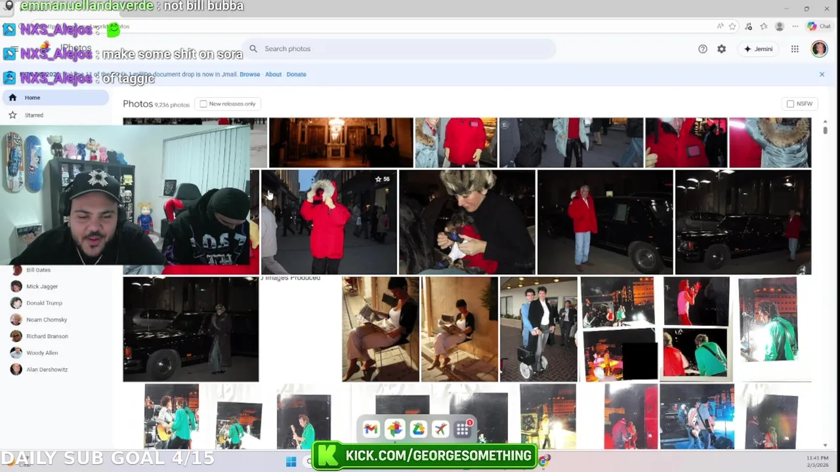Image resolution: width=840 pixels, height=472 pixels.
Task: Open chandelier hall photo thumbnail
Action: point(341,143)
